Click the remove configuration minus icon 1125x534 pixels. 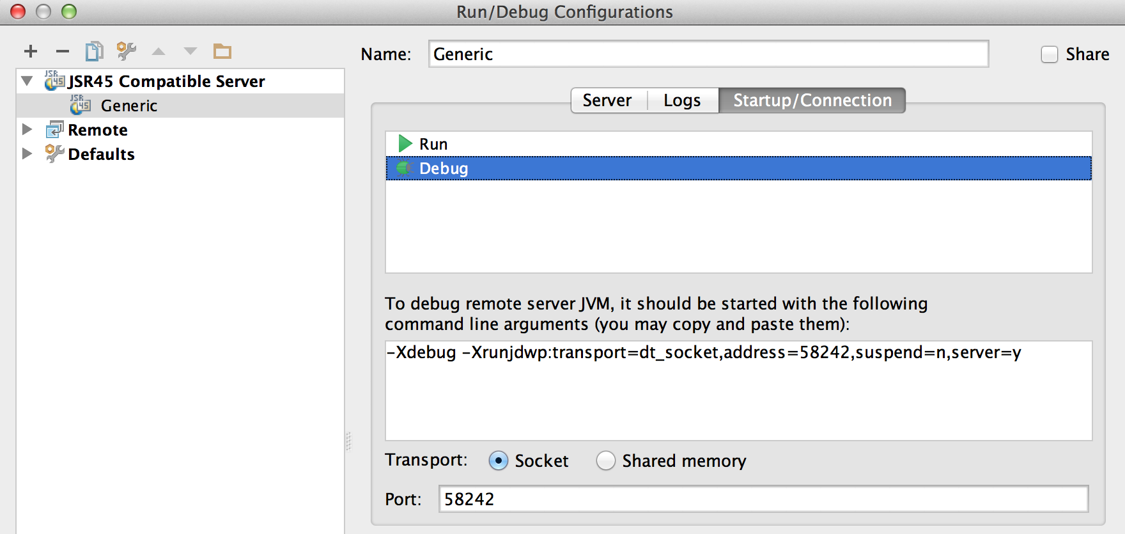click(x=63, y=51)
